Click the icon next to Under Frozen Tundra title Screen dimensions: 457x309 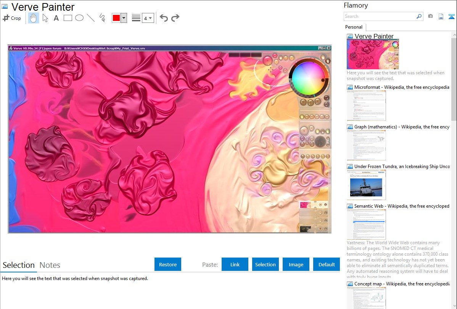[350, 167]
